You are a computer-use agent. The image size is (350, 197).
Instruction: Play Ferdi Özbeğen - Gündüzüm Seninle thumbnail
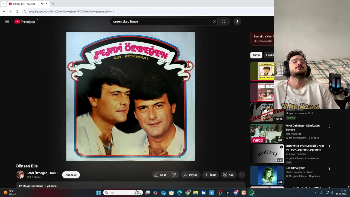coord(267,133)
